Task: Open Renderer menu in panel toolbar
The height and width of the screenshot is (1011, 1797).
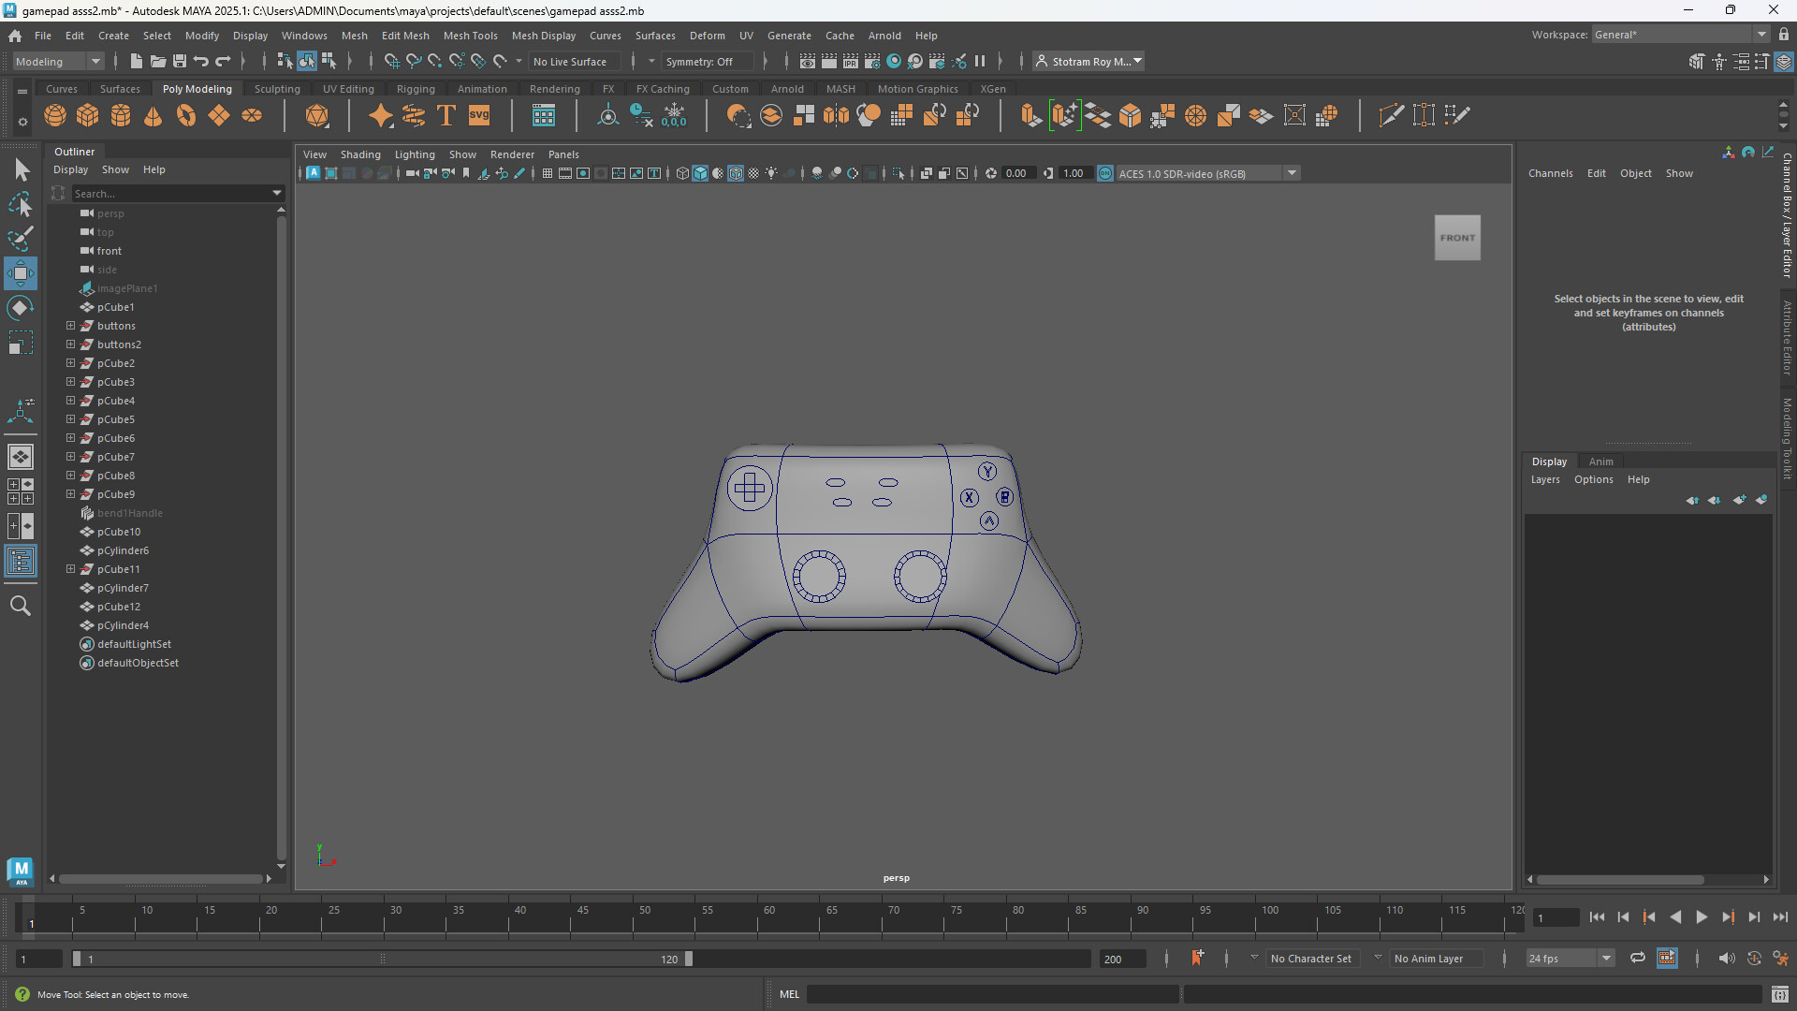Action: click(x=511, y=154)
